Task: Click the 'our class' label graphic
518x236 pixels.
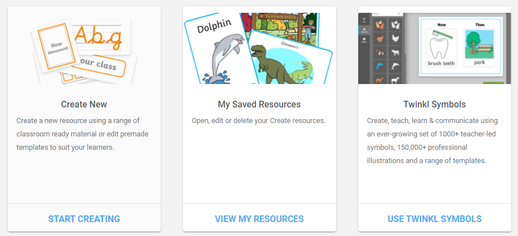Action: coord(97,67)
